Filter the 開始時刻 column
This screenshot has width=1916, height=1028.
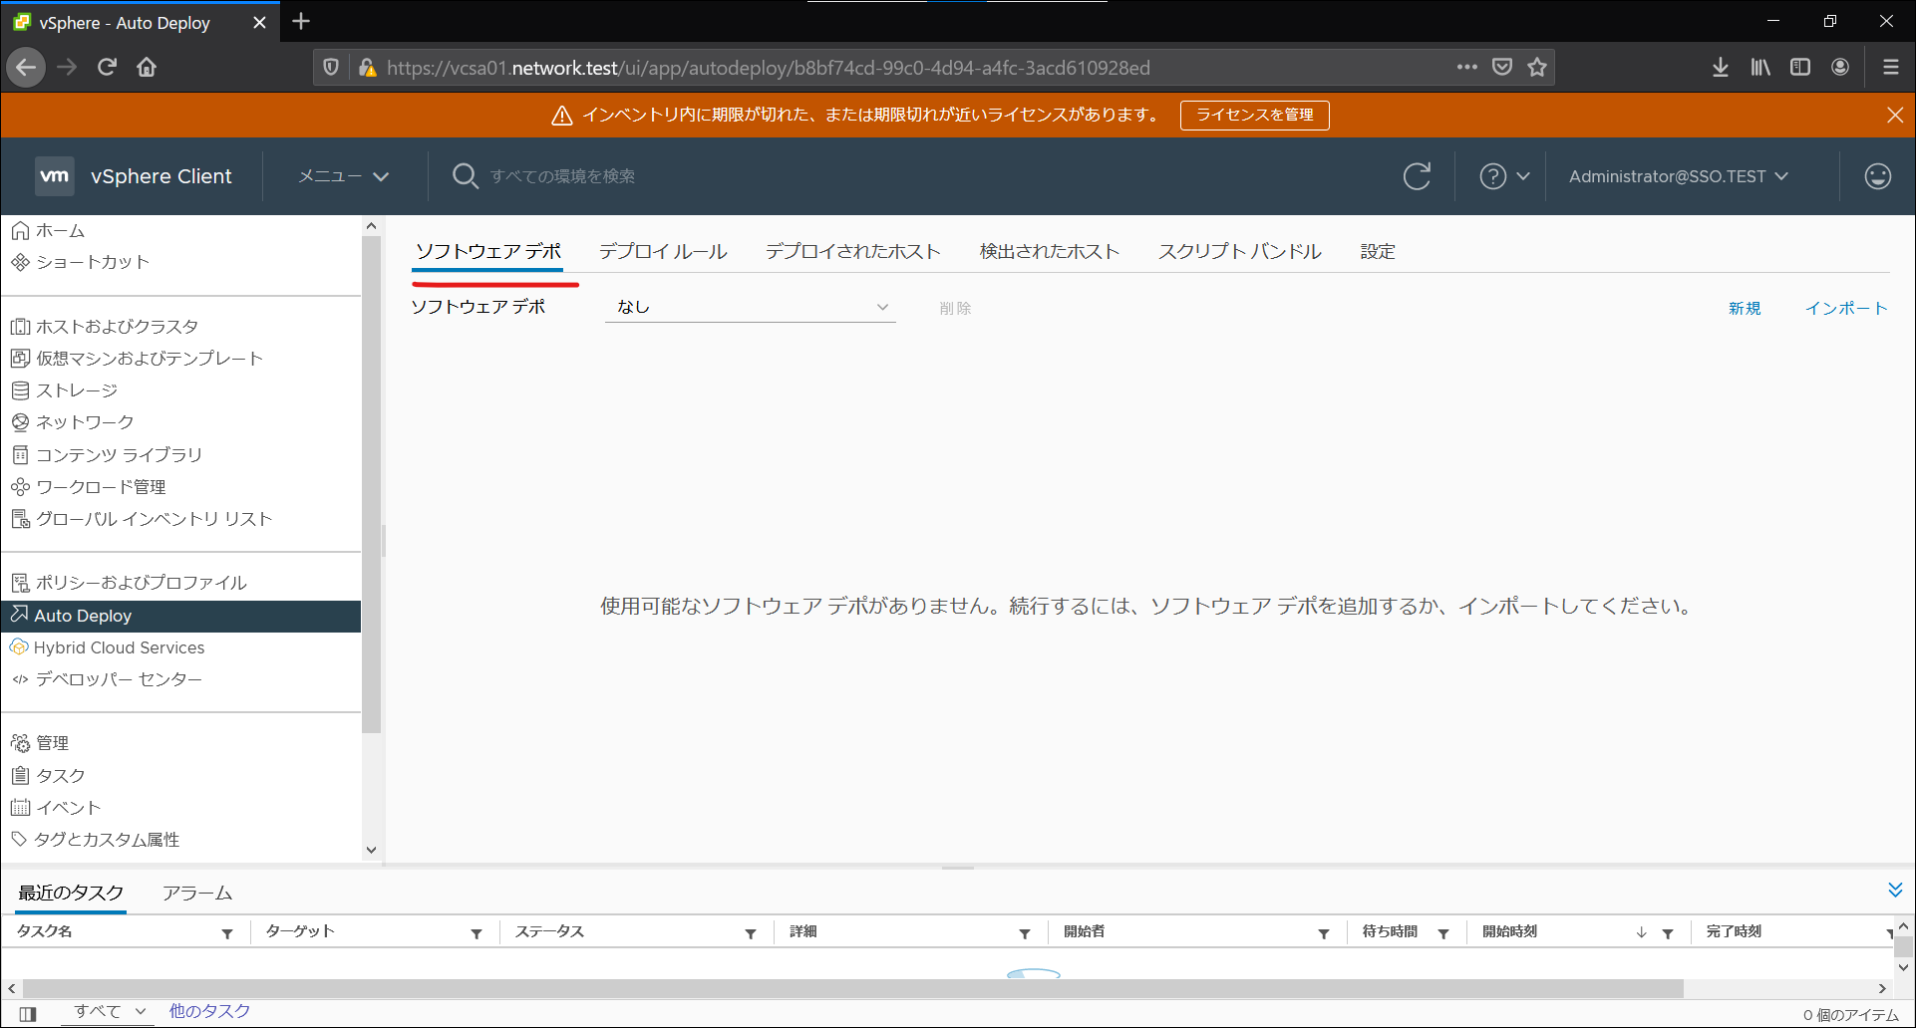[1668, 933]
